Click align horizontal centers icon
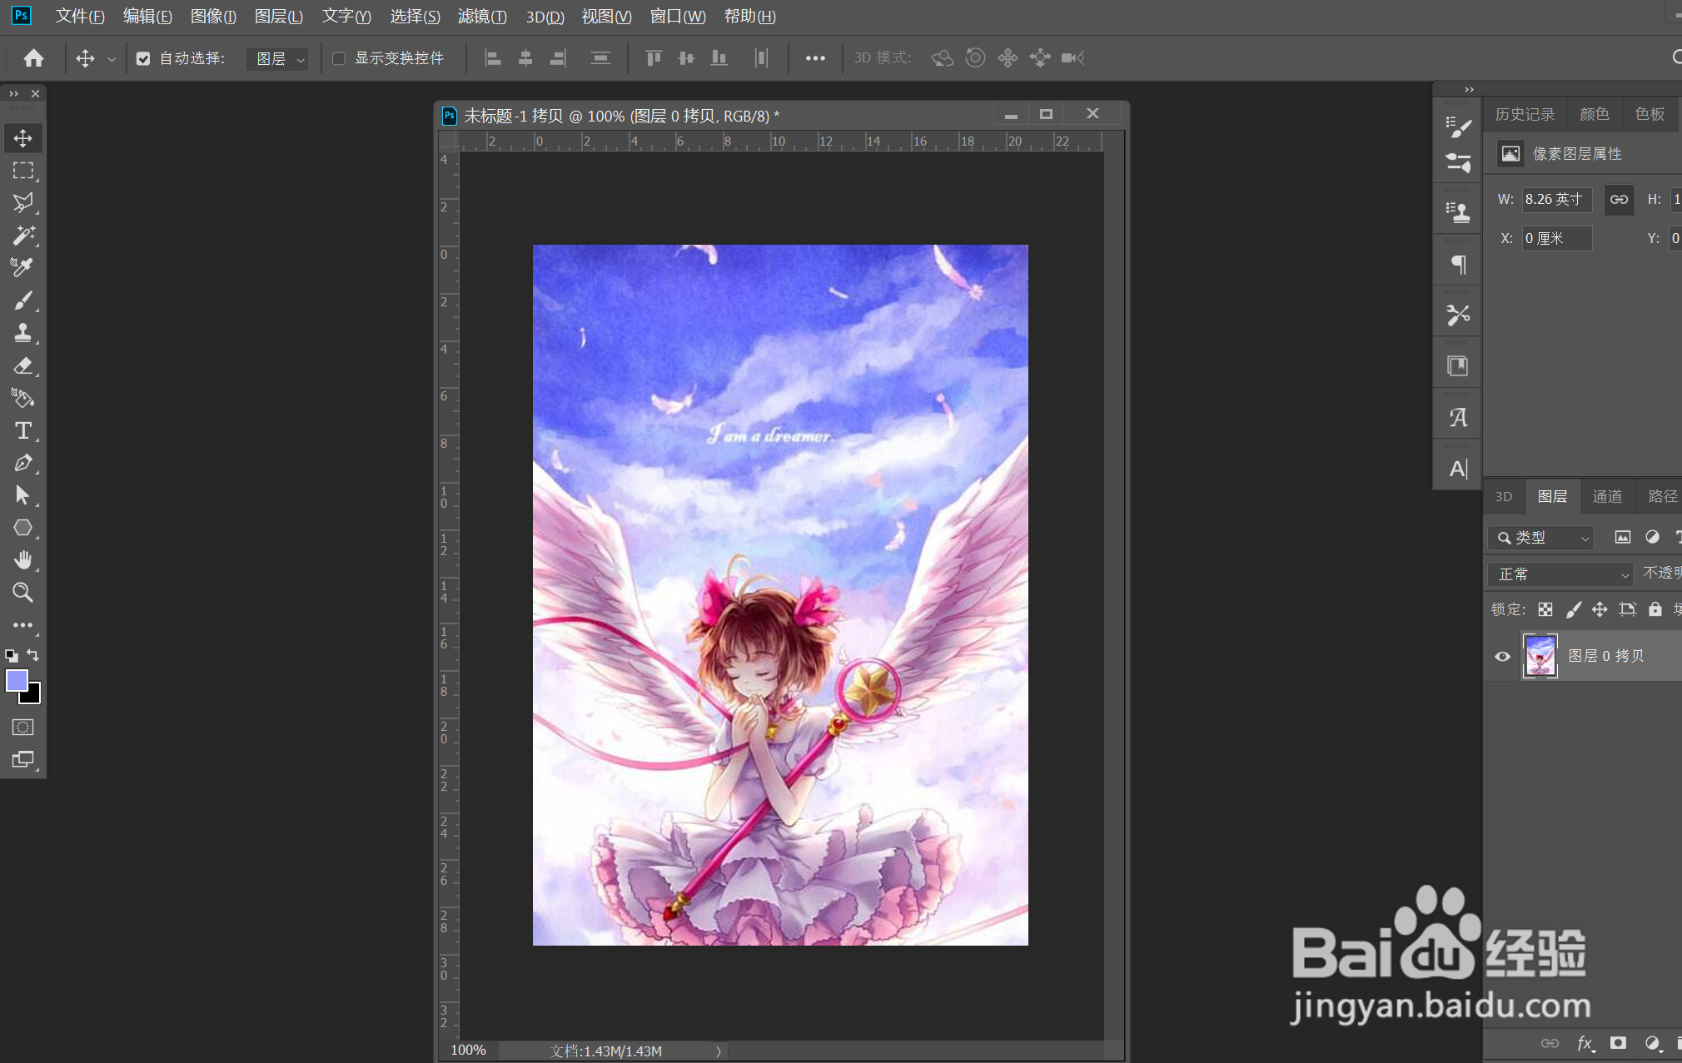 pyautogui.click(x=525, y=57)
